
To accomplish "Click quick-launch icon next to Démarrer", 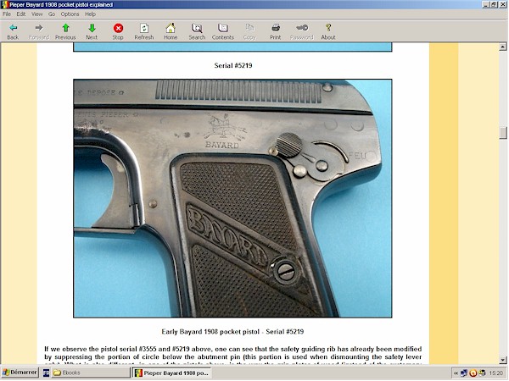I will (46, 373).
